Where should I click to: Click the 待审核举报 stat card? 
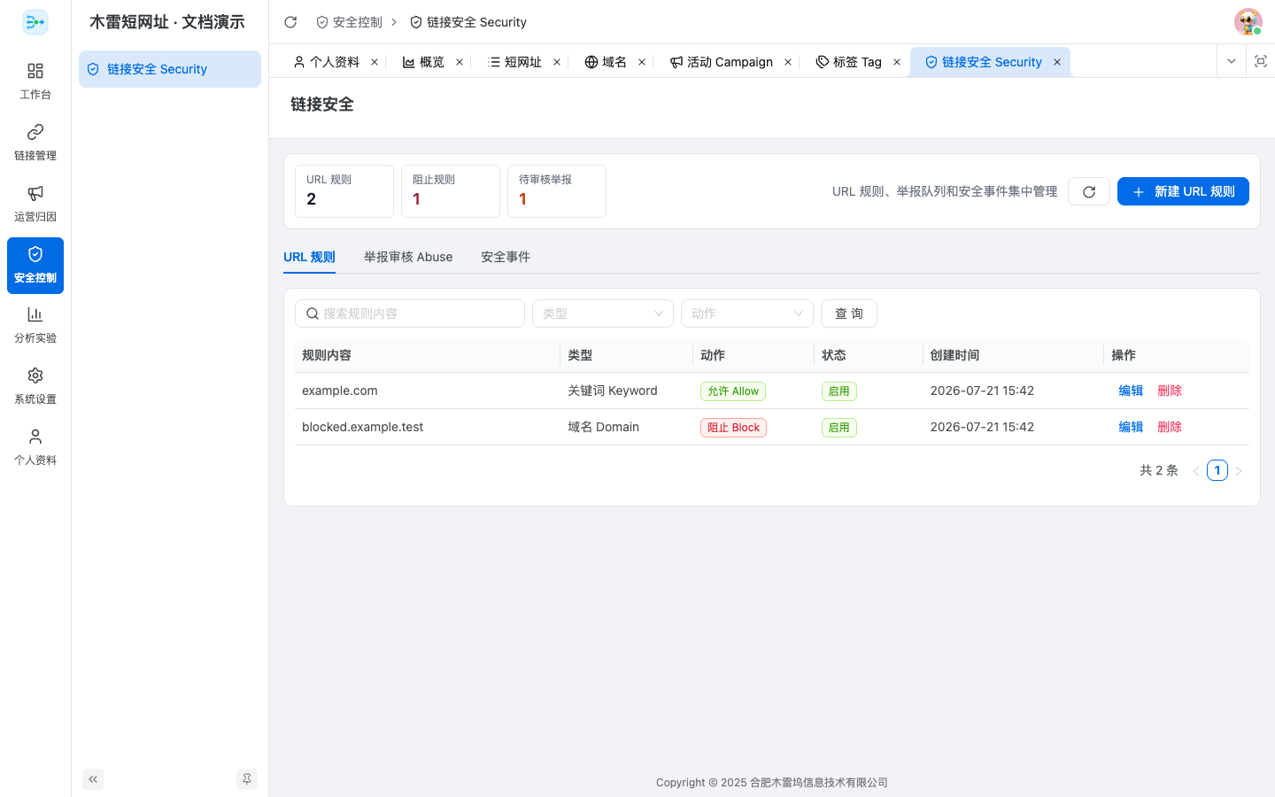557,191
